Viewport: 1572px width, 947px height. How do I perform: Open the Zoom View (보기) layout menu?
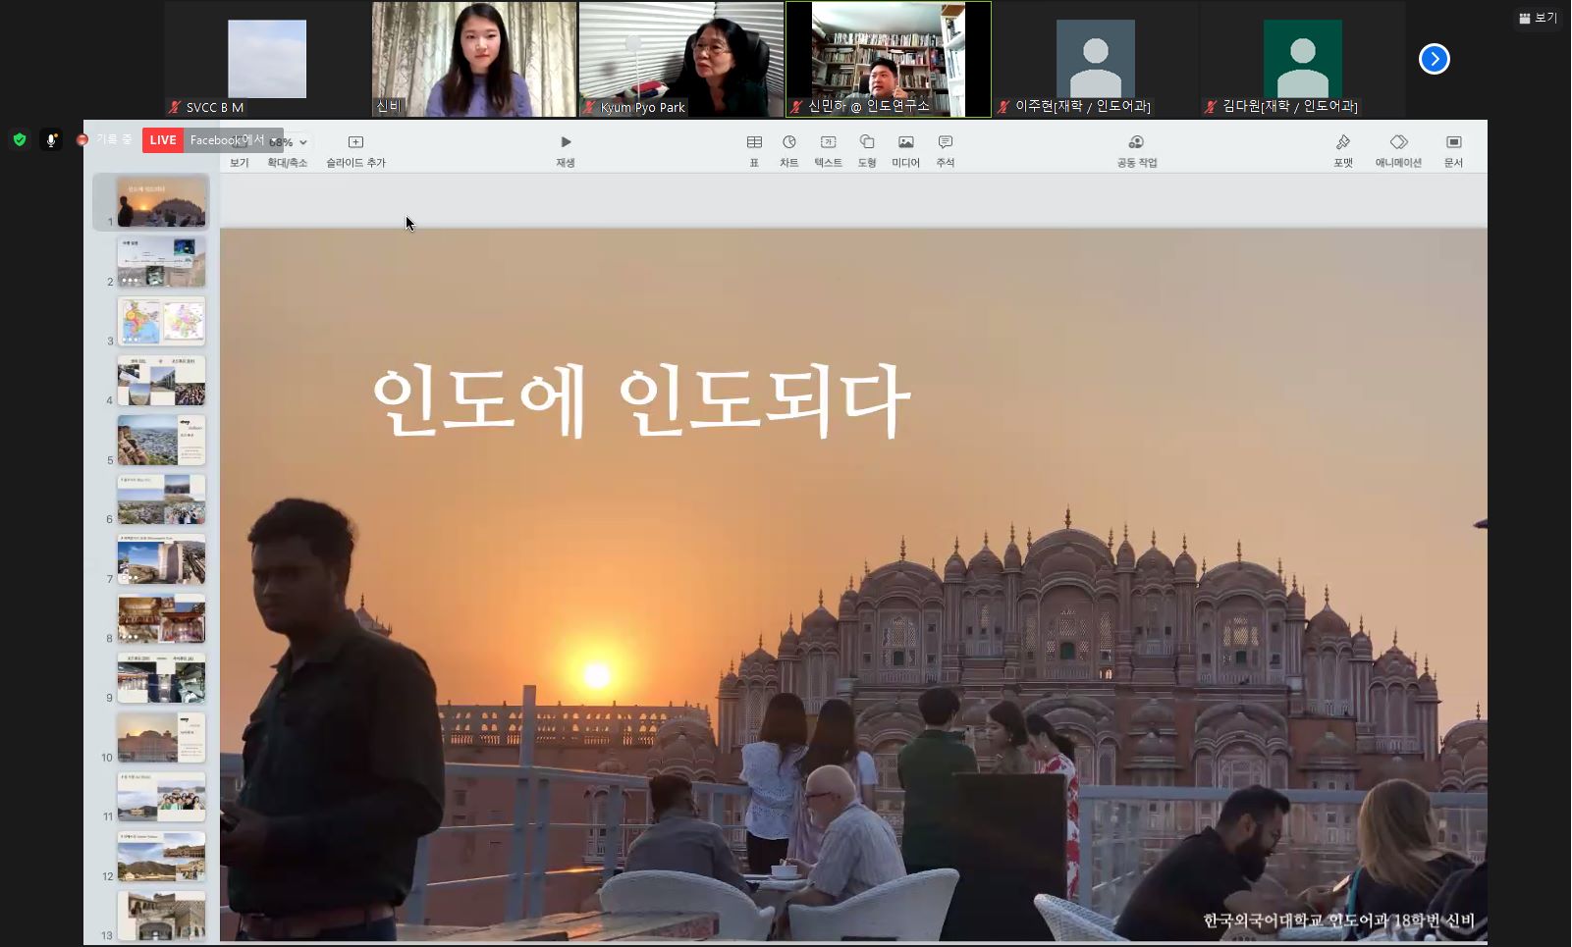1538,18
